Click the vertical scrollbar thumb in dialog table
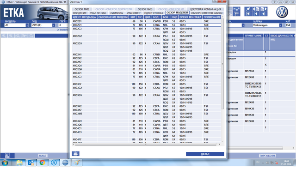This screenshot has width=296, height=169. [222, 64]
